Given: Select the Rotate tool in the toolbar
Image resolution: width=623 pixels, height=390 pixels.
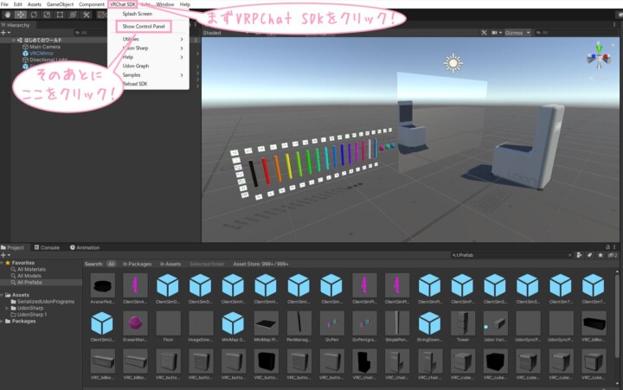Looking at the screenshot, I should tap(34, 15).
